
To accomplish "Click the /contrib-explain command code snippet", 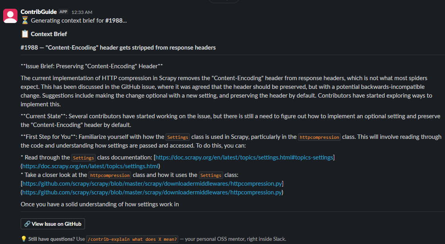I will coord(132,239).
